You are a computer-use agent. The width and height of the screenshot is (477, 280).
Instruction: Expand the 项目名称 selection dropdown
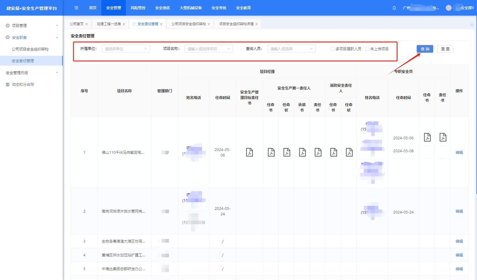tap(208, 49)
